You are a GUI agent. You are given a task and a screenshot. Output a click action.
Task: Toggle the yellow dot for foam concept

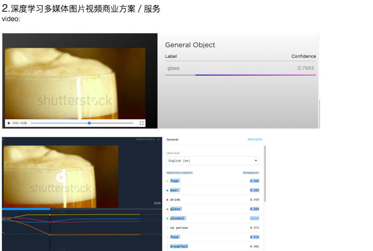[x=167, y=181]
